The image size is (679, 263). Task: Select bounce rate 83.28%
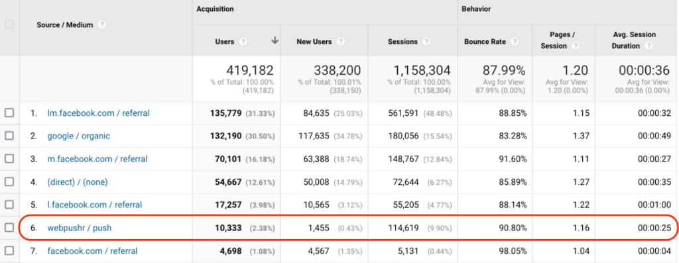[x=513, y=136]
